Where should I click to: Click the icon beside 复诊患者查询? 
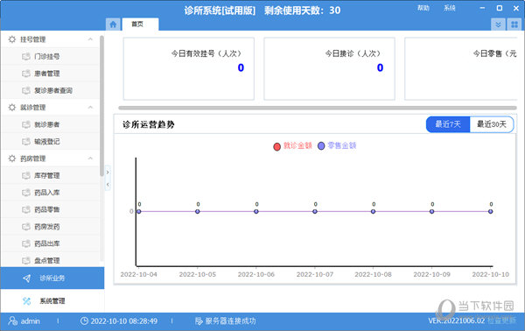point(26,90)
